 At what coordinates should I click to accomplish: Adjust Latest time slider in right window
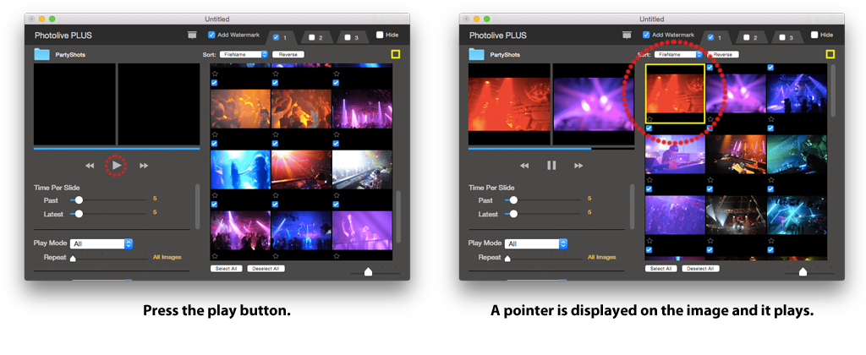pos(513,214)
